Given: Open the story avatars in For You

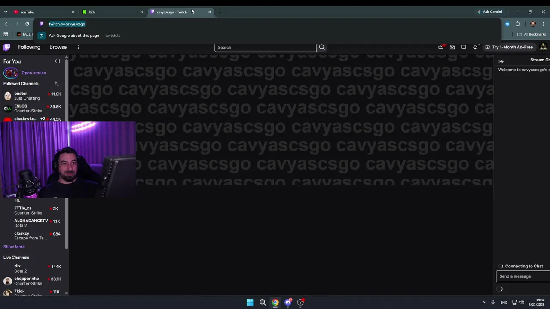Looking at the screenshot, I should click(x=11, y=73).
